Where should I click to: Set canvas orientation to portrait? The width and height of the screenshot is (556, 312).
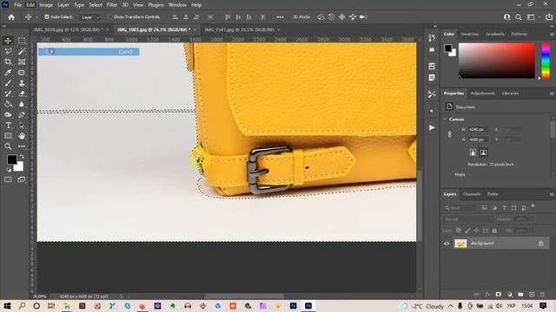(473, 153)
